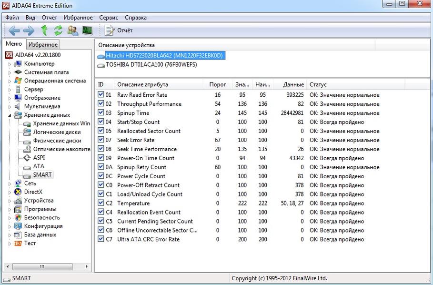Click the Операционная система Windows flag icon
Viewport: 433px width, 285px height.
pos(18,81)
